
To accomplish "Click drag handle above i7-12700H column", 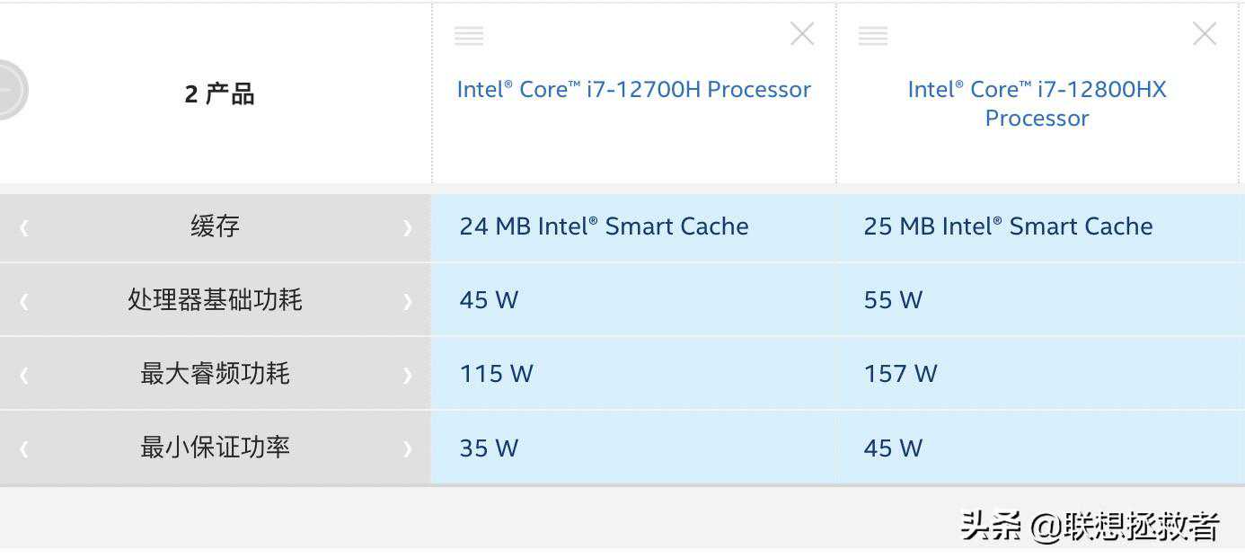I will pyautogui.click(x=469, y=36).
